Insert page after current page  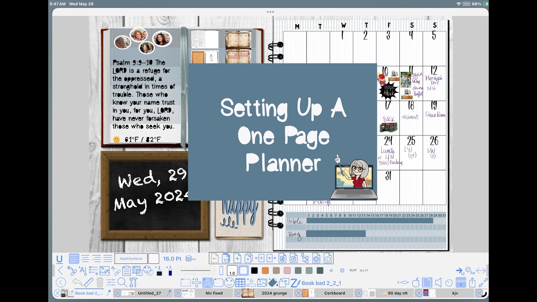271,258
